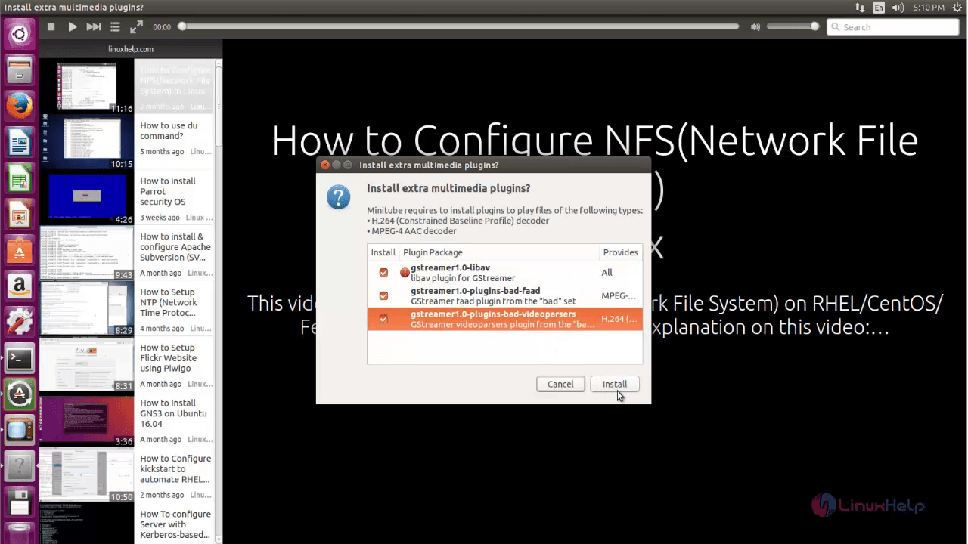Focus the Search field

click(x=893, y=27)
